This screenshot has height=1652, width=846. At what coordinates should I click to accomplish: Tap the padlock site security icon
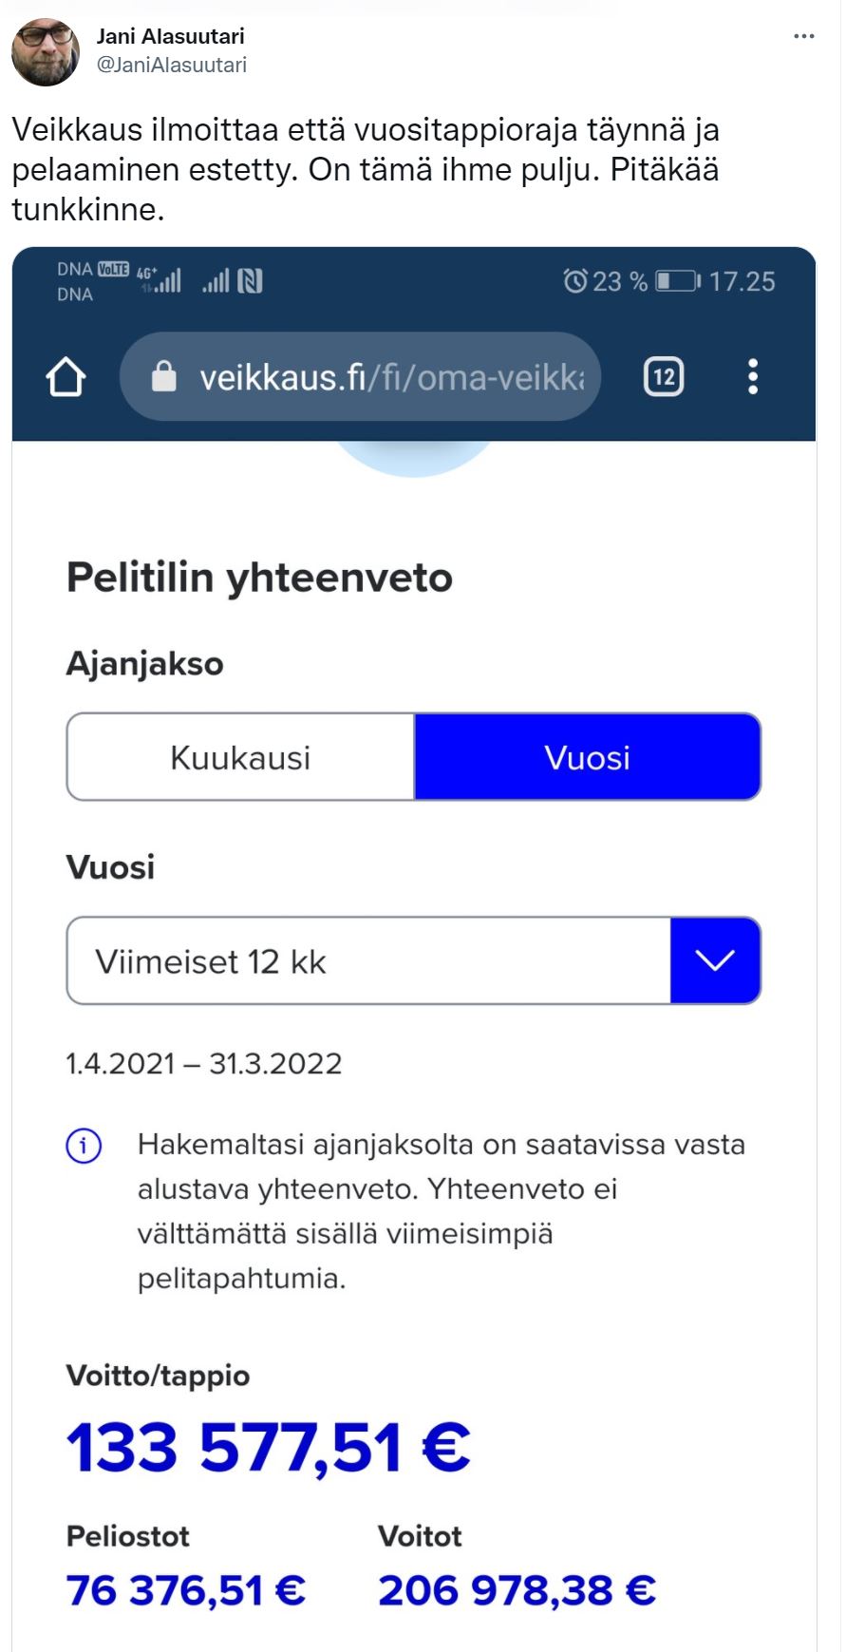pyautogui.click(x=164, y=377)
